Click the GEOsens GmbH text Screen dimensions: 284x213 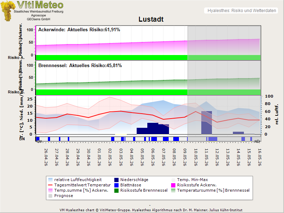tap(39, 19)
